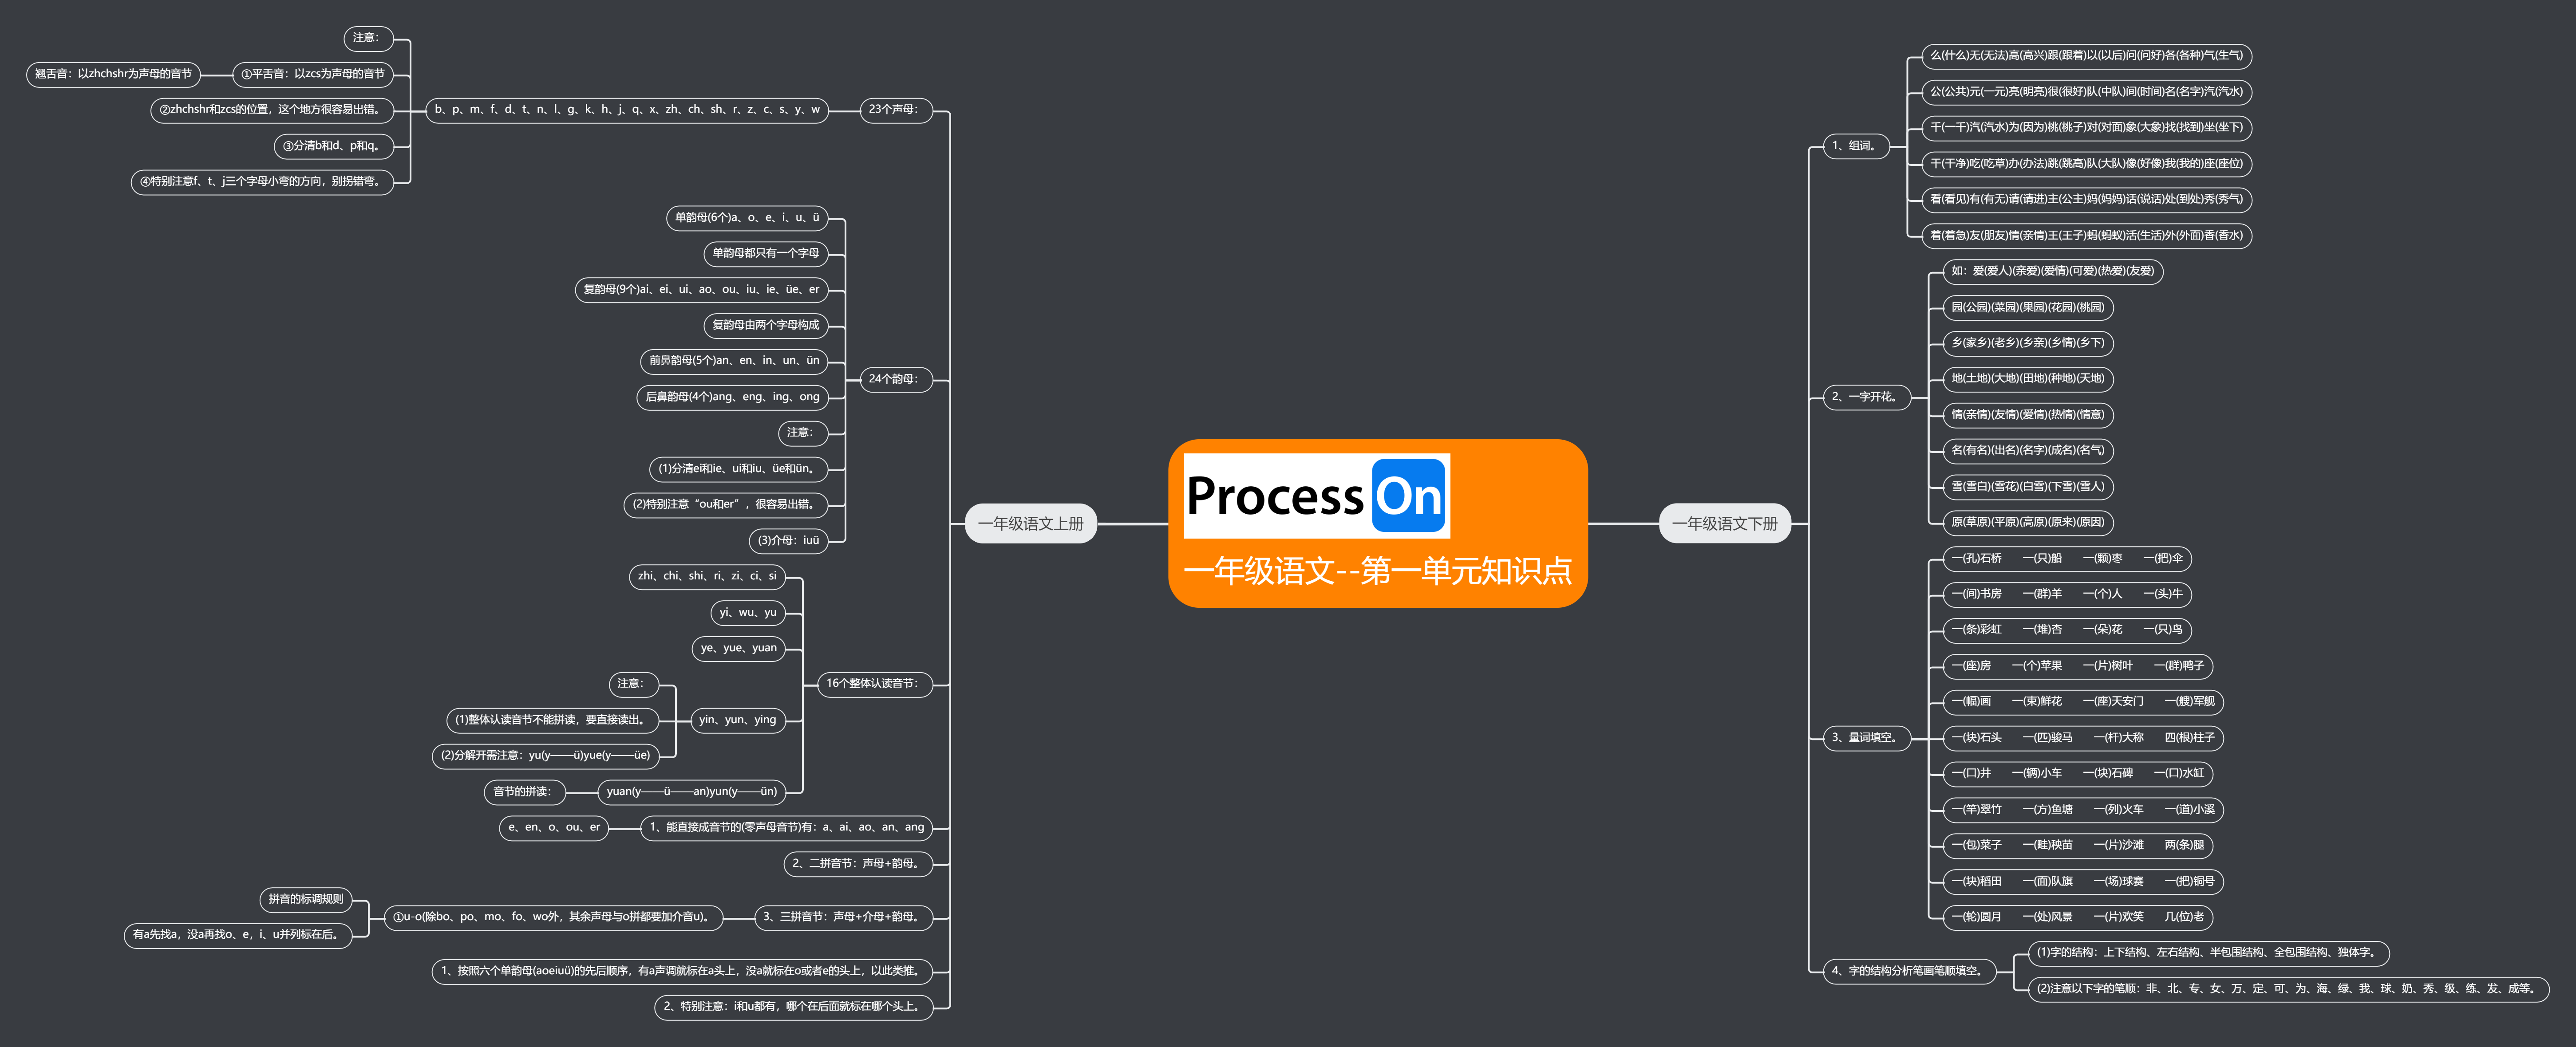Select the 16个整体认读音节 node
The image size is (2576, 1047).
[873, 683]
